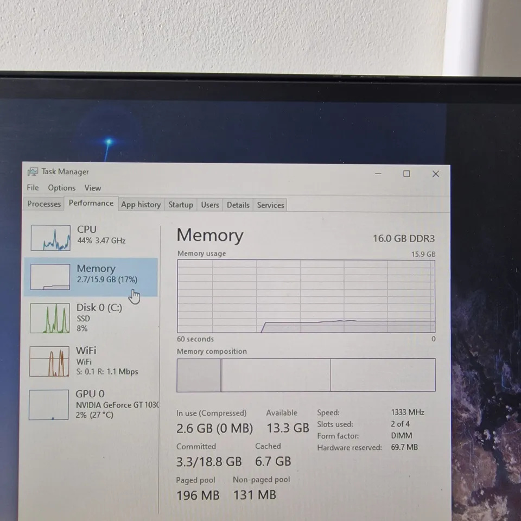Open the Services tab

pyautogui.click(x=270, y=205)
